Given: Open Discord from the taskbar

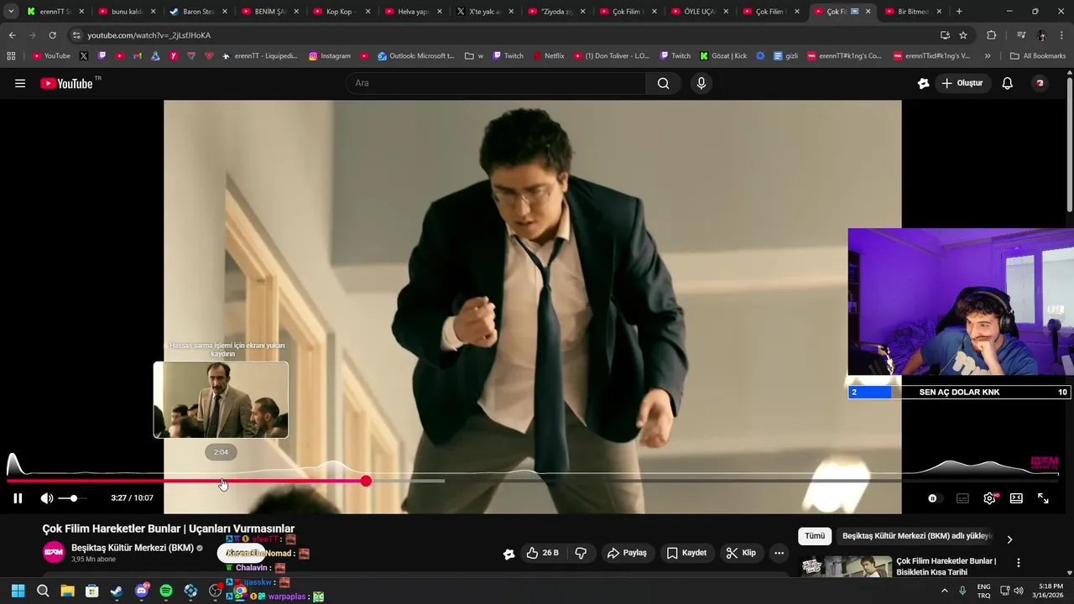Looking at the screenshot, I should click(x=141, y=591).
